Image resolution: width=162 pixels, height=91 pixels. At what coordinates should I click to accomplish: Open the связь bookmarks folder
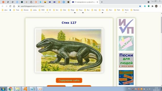tap(34, 10)
